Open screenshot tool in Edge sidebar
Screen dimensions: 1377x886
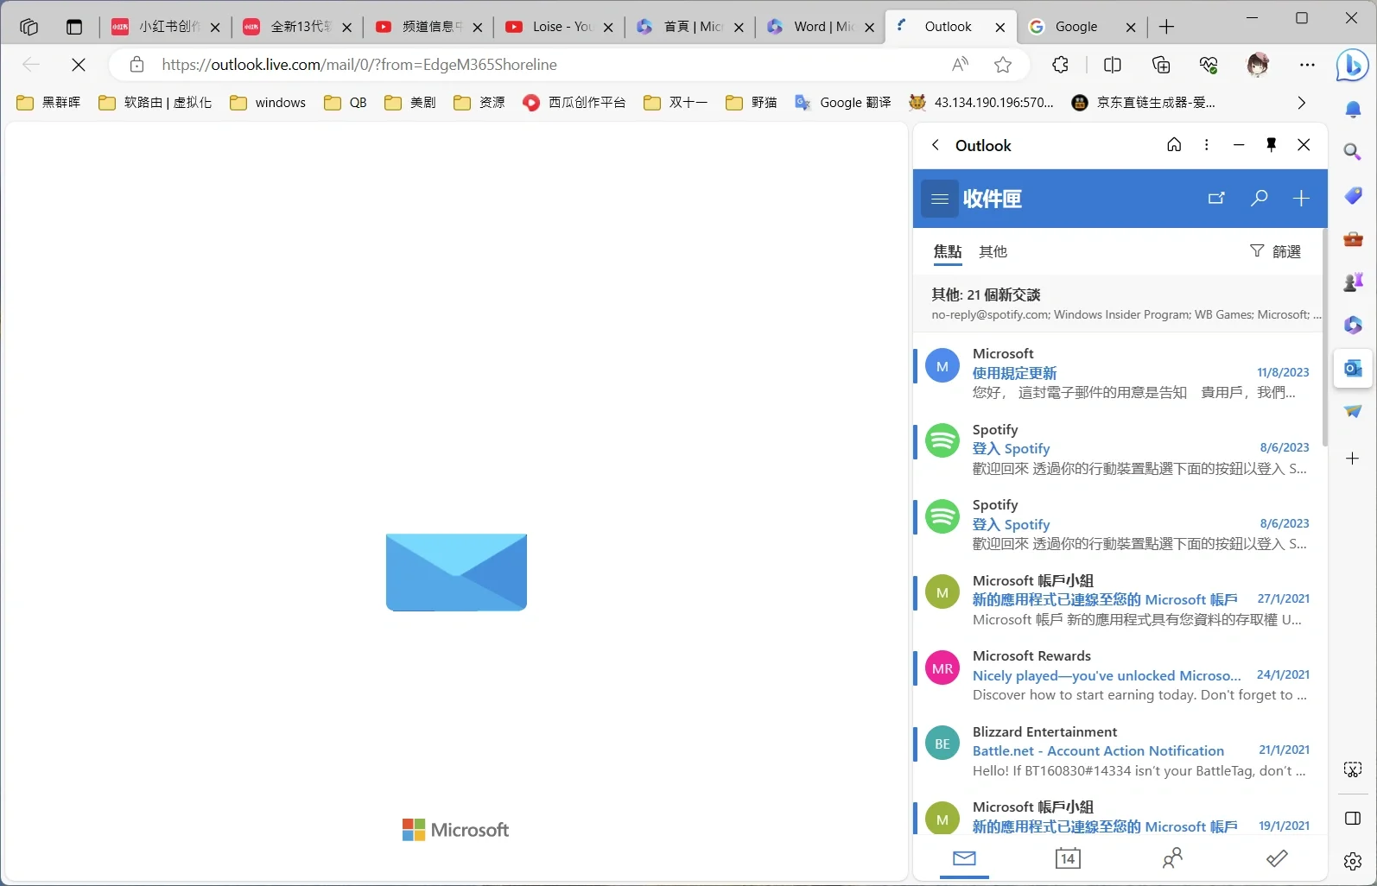[x=1353, y=769]
